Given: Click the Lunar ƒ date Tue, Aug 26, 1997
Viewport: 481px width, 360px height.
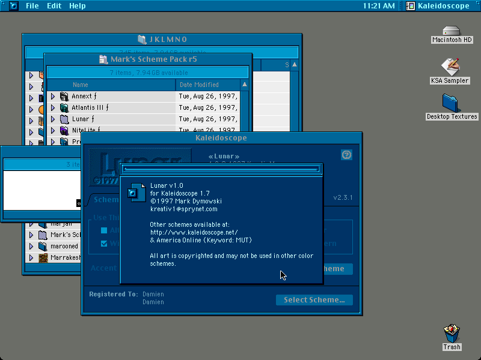Looking at the screenshot, I should click(x=208, y=119).
